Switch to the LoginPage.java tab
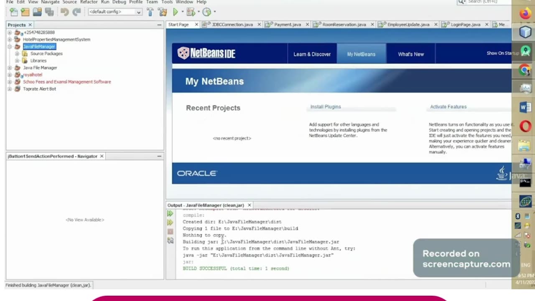This screenshot has width=535, height=301. 466,25
